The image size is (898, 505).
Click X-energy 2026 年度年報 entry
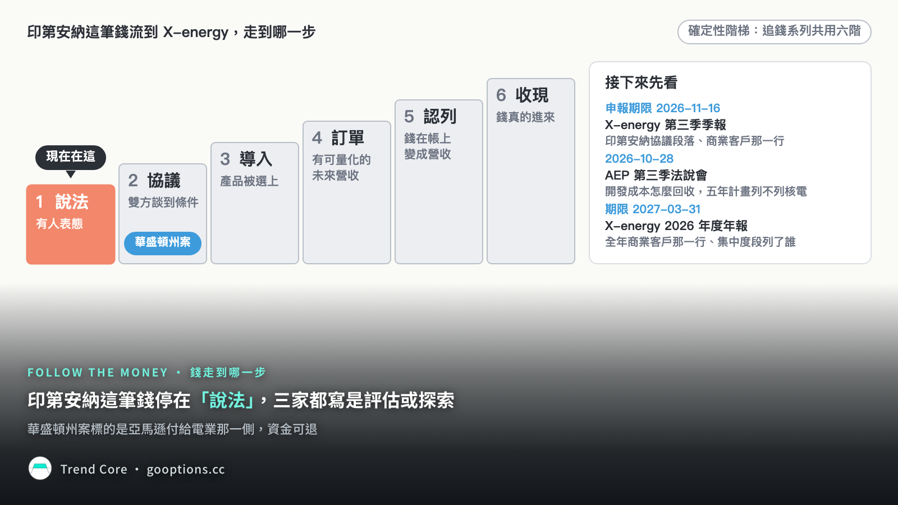point(676,226)
